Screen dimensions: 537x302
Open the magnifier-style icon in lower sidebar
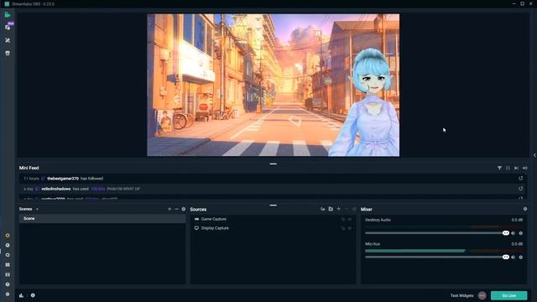(x=8, y=255)
